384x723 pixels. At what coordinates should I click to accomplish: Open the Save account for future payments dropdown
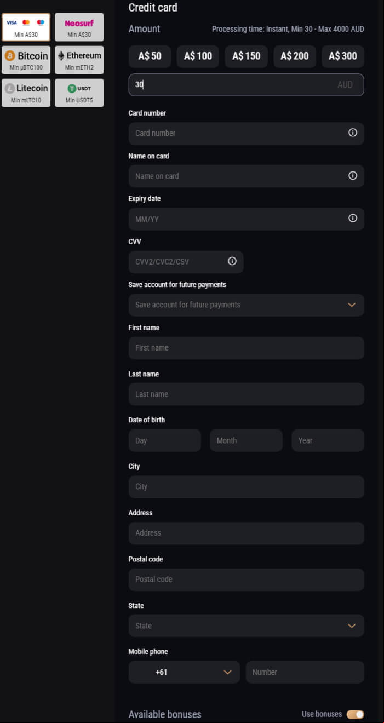246,305
